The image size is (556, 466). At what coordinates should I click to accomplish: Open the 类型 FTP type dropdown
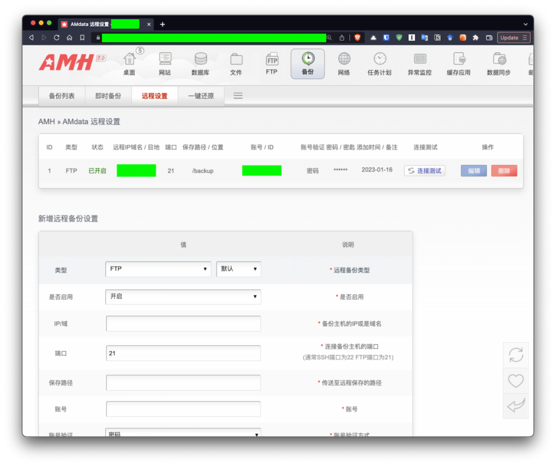(158, 269)
